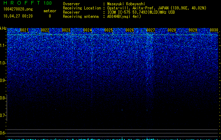Click the 1.0 frequency axis label
Screen dimensions: 221x140
point(3,63)
